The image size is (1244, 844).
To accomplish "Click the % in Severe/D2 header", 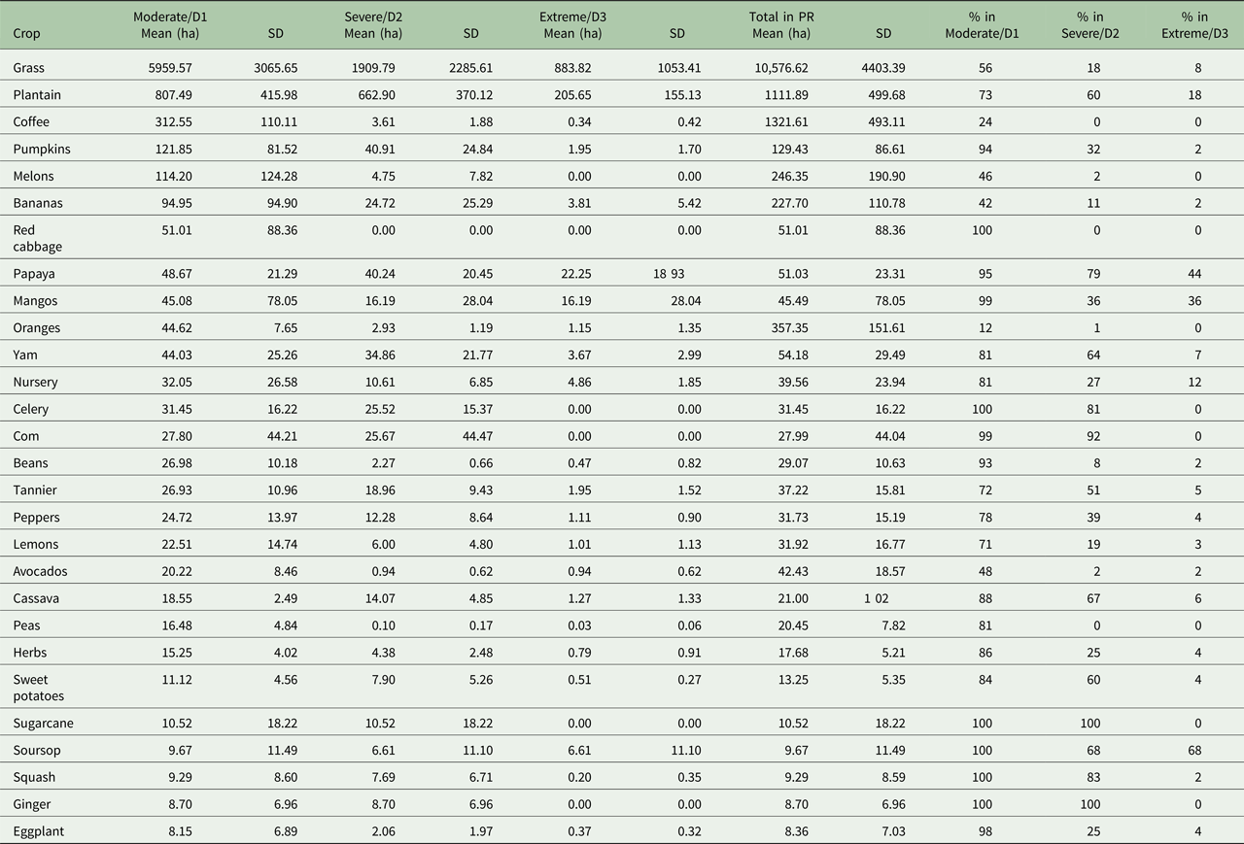I will coord(1093,25).
